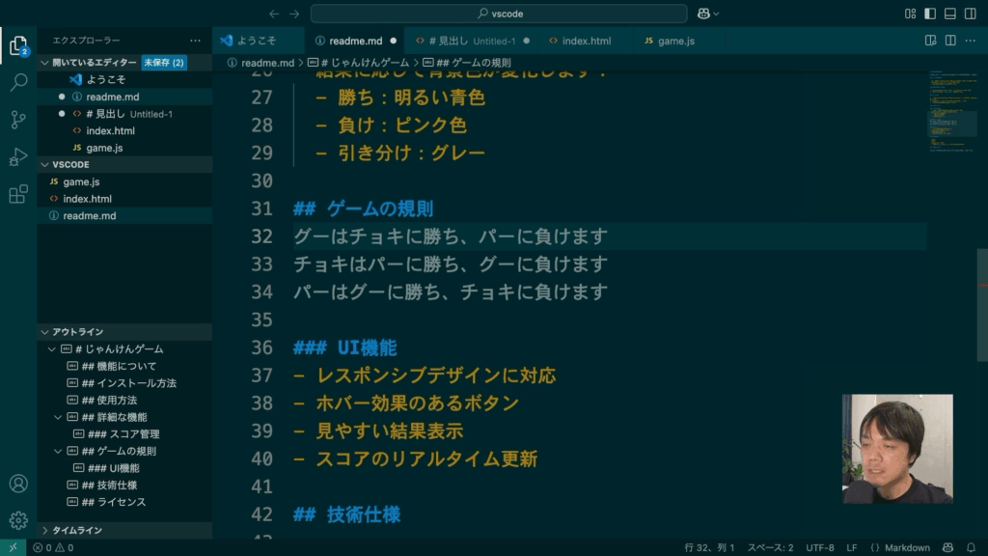This screenshot has height=556, width=988.
Task: Toggle the bottom panel visibility
Action: (x=950, y=14)
